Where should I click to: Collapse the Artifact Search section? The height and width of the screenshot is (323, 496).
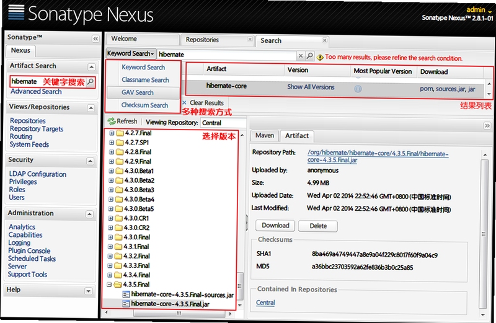click(x=91, y=67)
